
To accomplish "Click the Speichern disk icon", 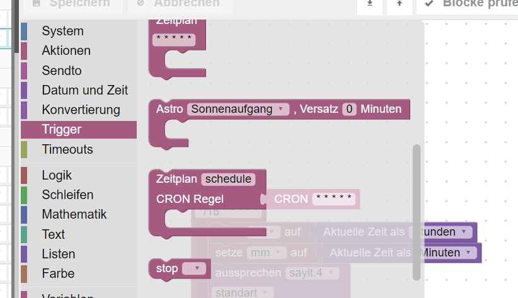I will [37, 3].
